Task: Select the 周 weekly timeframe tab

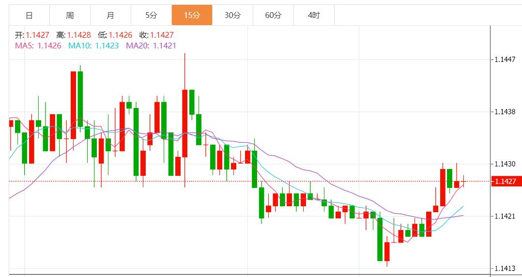Action: coord(70,15)
